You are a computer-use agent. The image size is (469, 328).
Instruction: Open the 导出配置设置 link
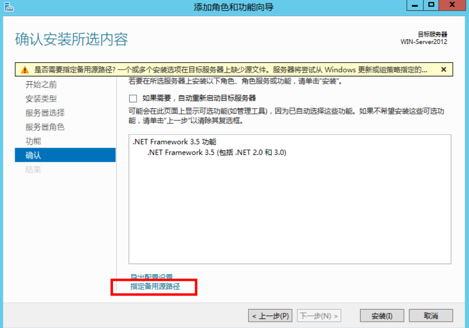coord(151,277)
